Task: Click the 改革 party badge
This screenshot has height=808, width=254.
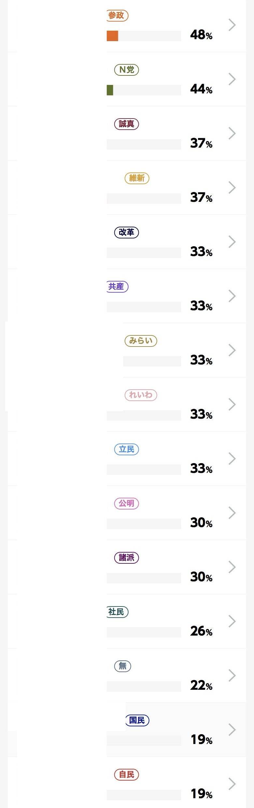Action: pyautogui.click(x=127, y=232)
